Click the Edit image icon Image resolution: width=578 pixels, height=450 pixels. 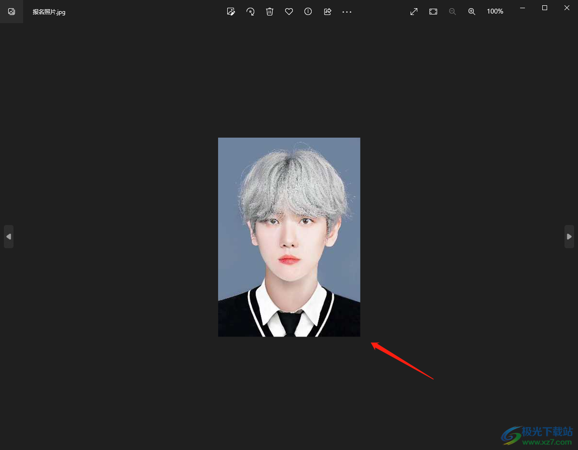click(x=231, y=12)
